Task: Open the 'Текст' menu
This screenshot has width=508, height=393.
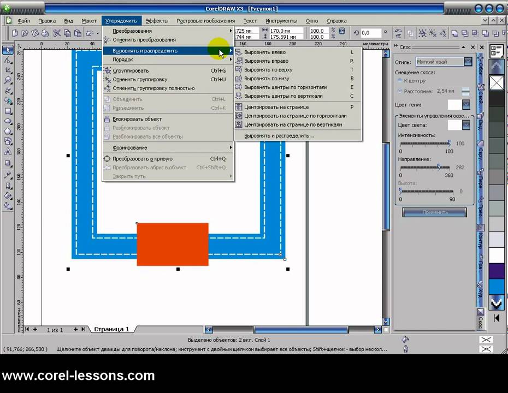Action: tap(250, 21)
